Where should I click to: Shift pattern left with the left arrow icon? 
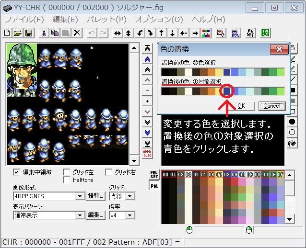click(x=183, y=33)
